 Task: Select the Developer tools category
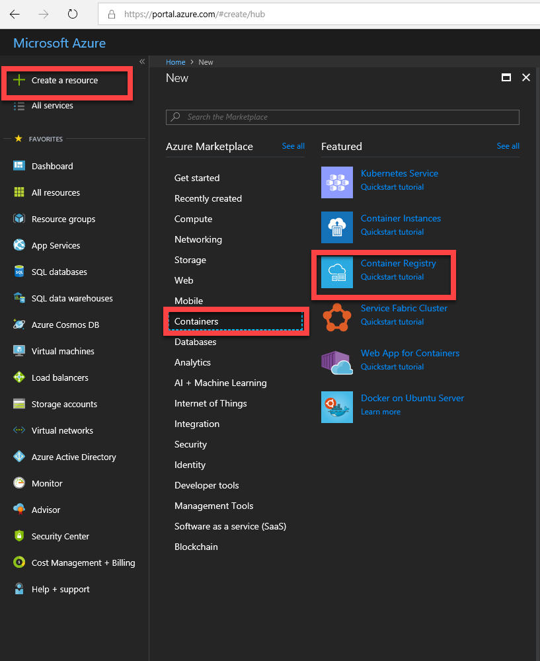click(x=207, y=485)
